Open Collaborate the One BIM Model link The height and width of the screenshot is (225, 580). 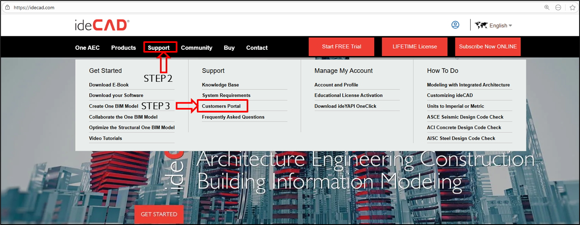point(123,117)
